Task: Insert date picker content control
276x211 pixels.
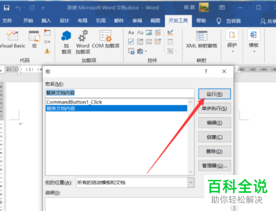Action: tap(158, 41)
